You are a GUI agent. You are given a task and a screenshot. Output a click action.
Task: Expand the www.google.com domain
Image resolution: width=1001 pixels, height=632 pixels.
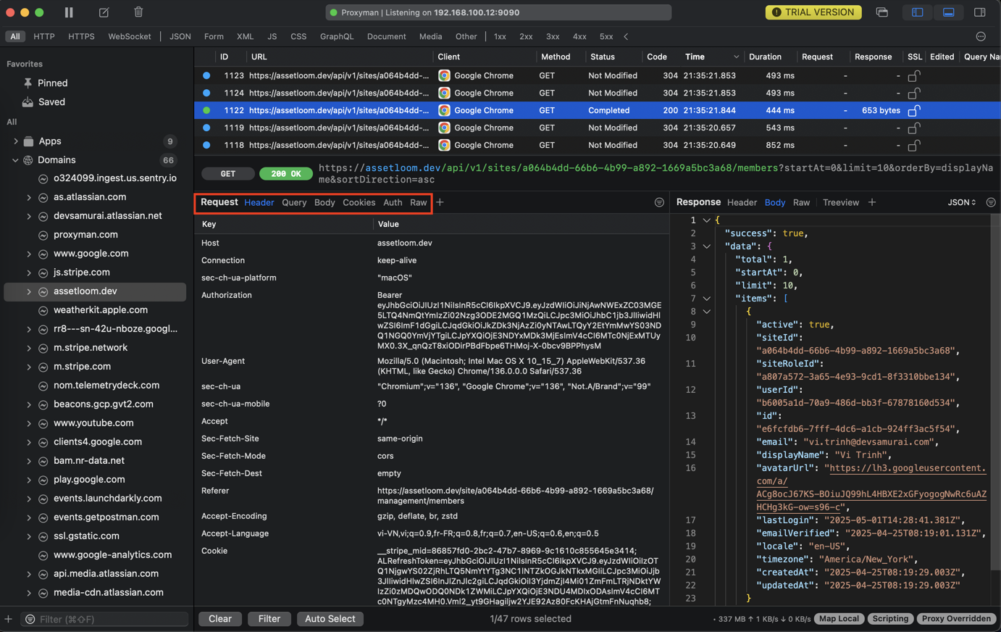pyautogui.click(x=29, y=254)
